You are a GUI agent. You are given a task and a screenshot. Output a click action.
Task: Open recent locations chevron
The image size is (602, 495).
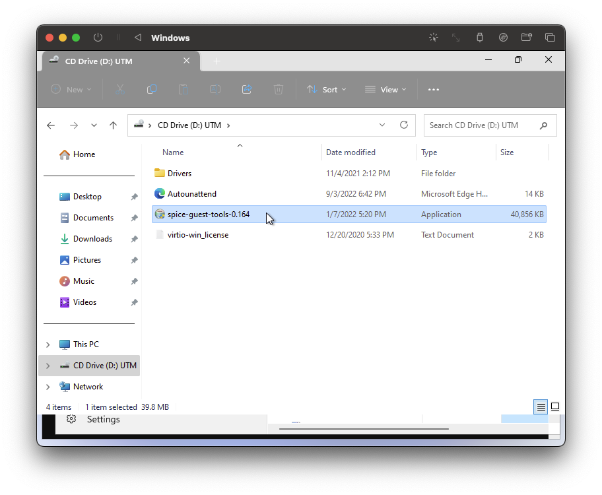94,125
